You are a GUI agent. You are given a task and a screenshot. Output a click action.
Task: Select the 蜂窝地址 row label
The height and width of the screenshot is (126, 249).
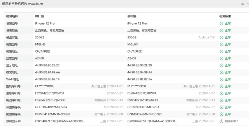point(12,72)
